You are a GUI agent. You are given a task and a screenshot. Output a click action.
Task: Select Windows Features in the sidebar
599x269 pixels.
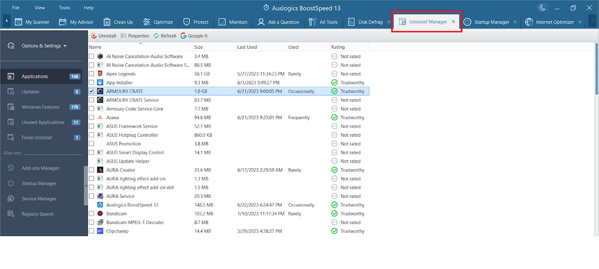point(41,107)
